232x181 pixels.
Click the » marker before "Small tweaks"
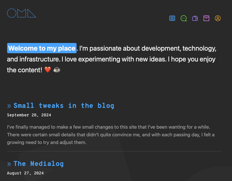9,106
